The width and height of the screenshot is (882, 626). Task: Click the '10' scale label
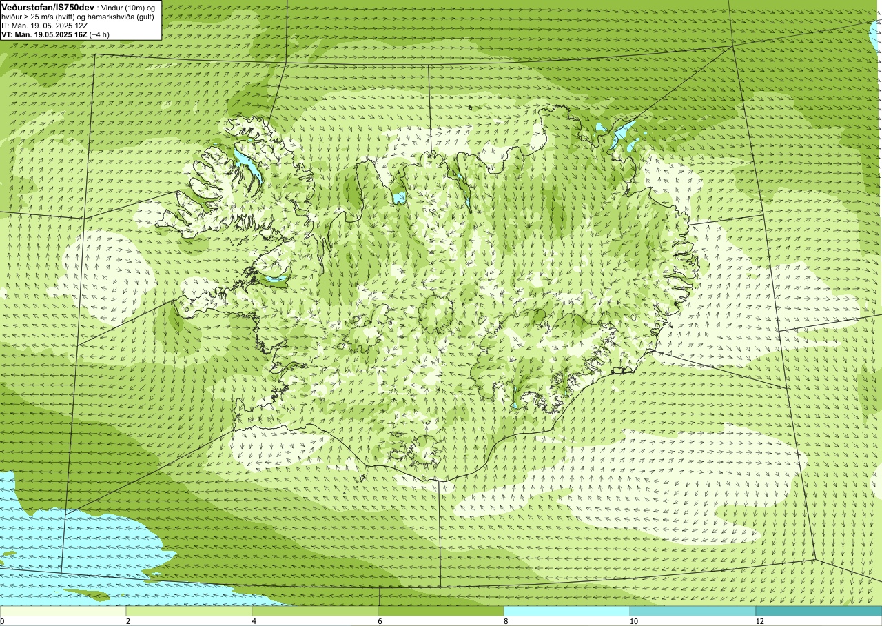tap(633, 621)
